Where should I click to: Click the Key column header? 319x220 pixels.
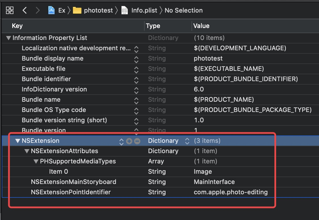click(17, 26)
